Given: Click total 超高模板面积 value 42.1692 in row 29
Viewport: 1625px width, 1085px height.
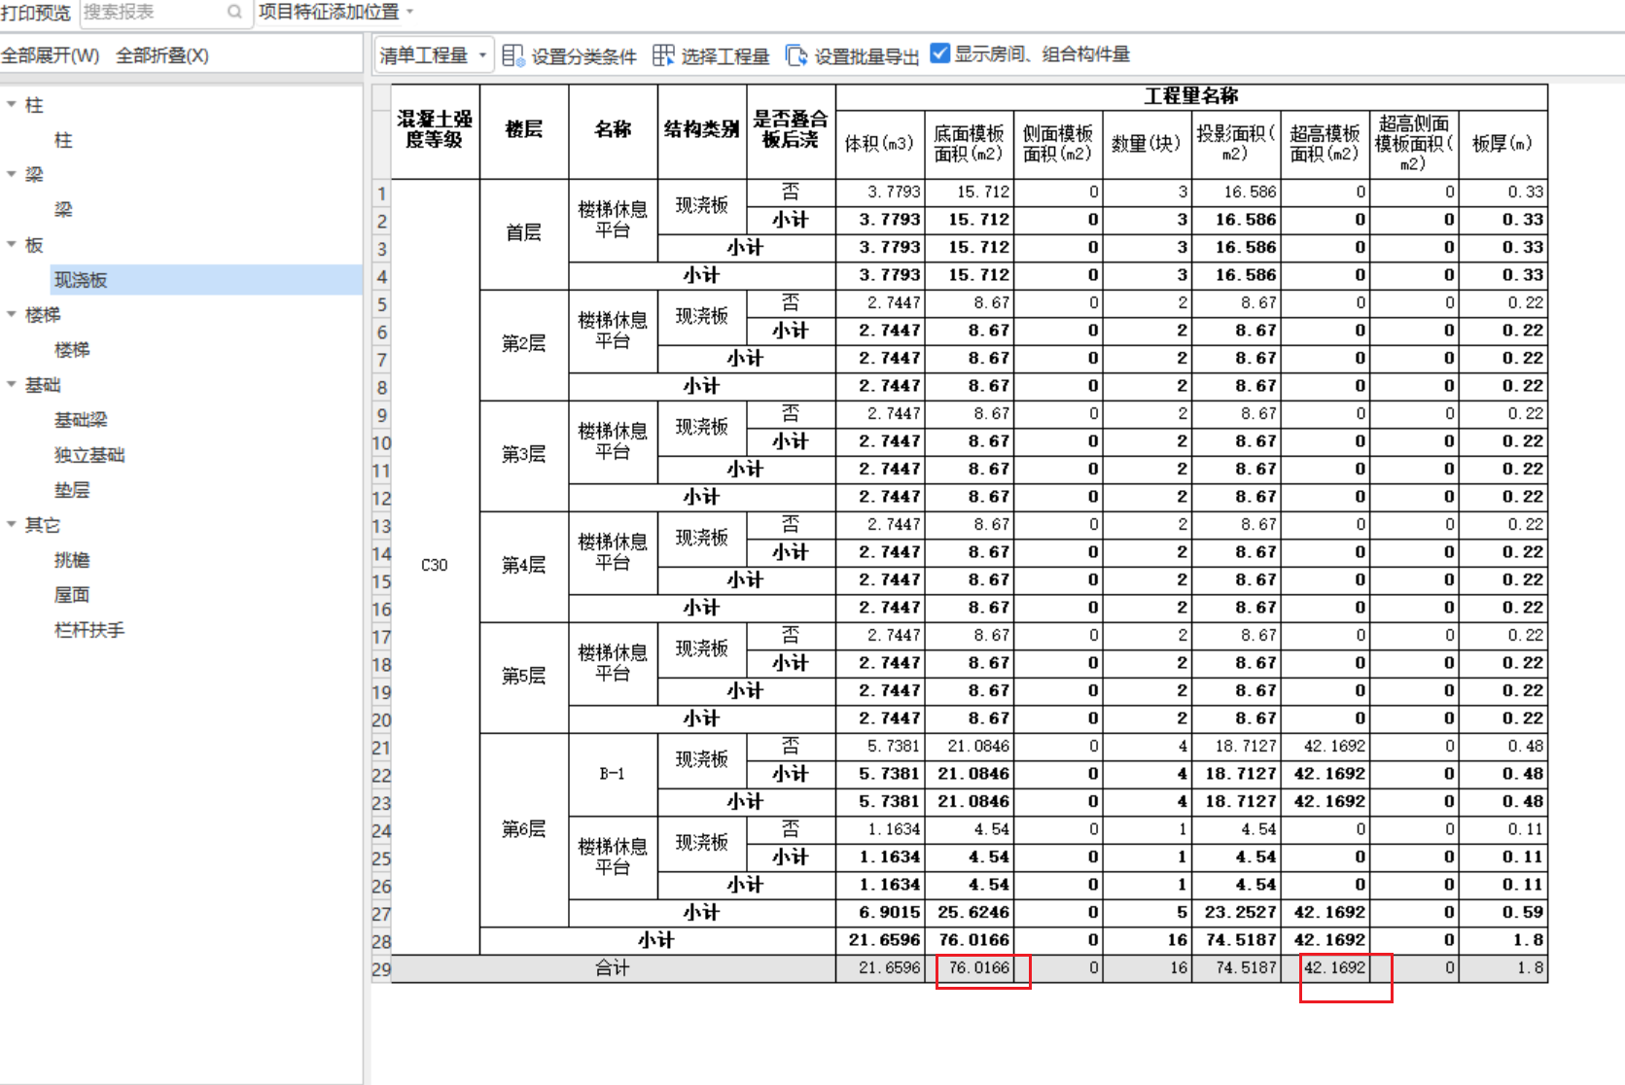Looking at the screenshot, I should pos(1325,968).
